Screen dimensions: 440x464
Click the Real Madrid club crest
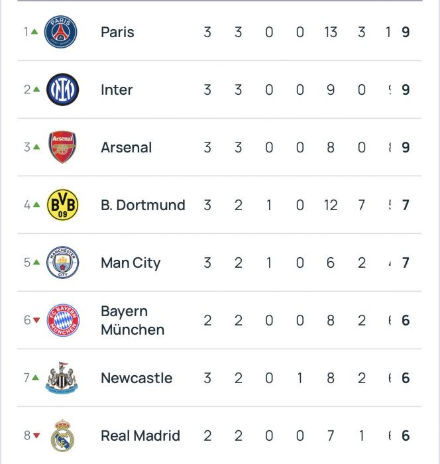[x=62, y=435]
